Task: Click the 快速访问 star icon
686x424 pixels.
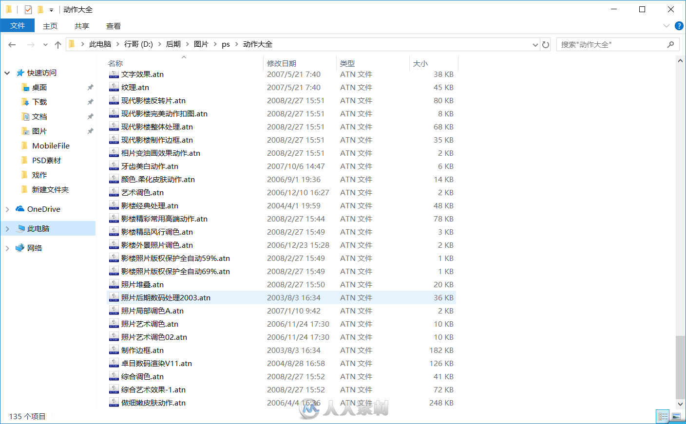Action: [x=20, y=73]
